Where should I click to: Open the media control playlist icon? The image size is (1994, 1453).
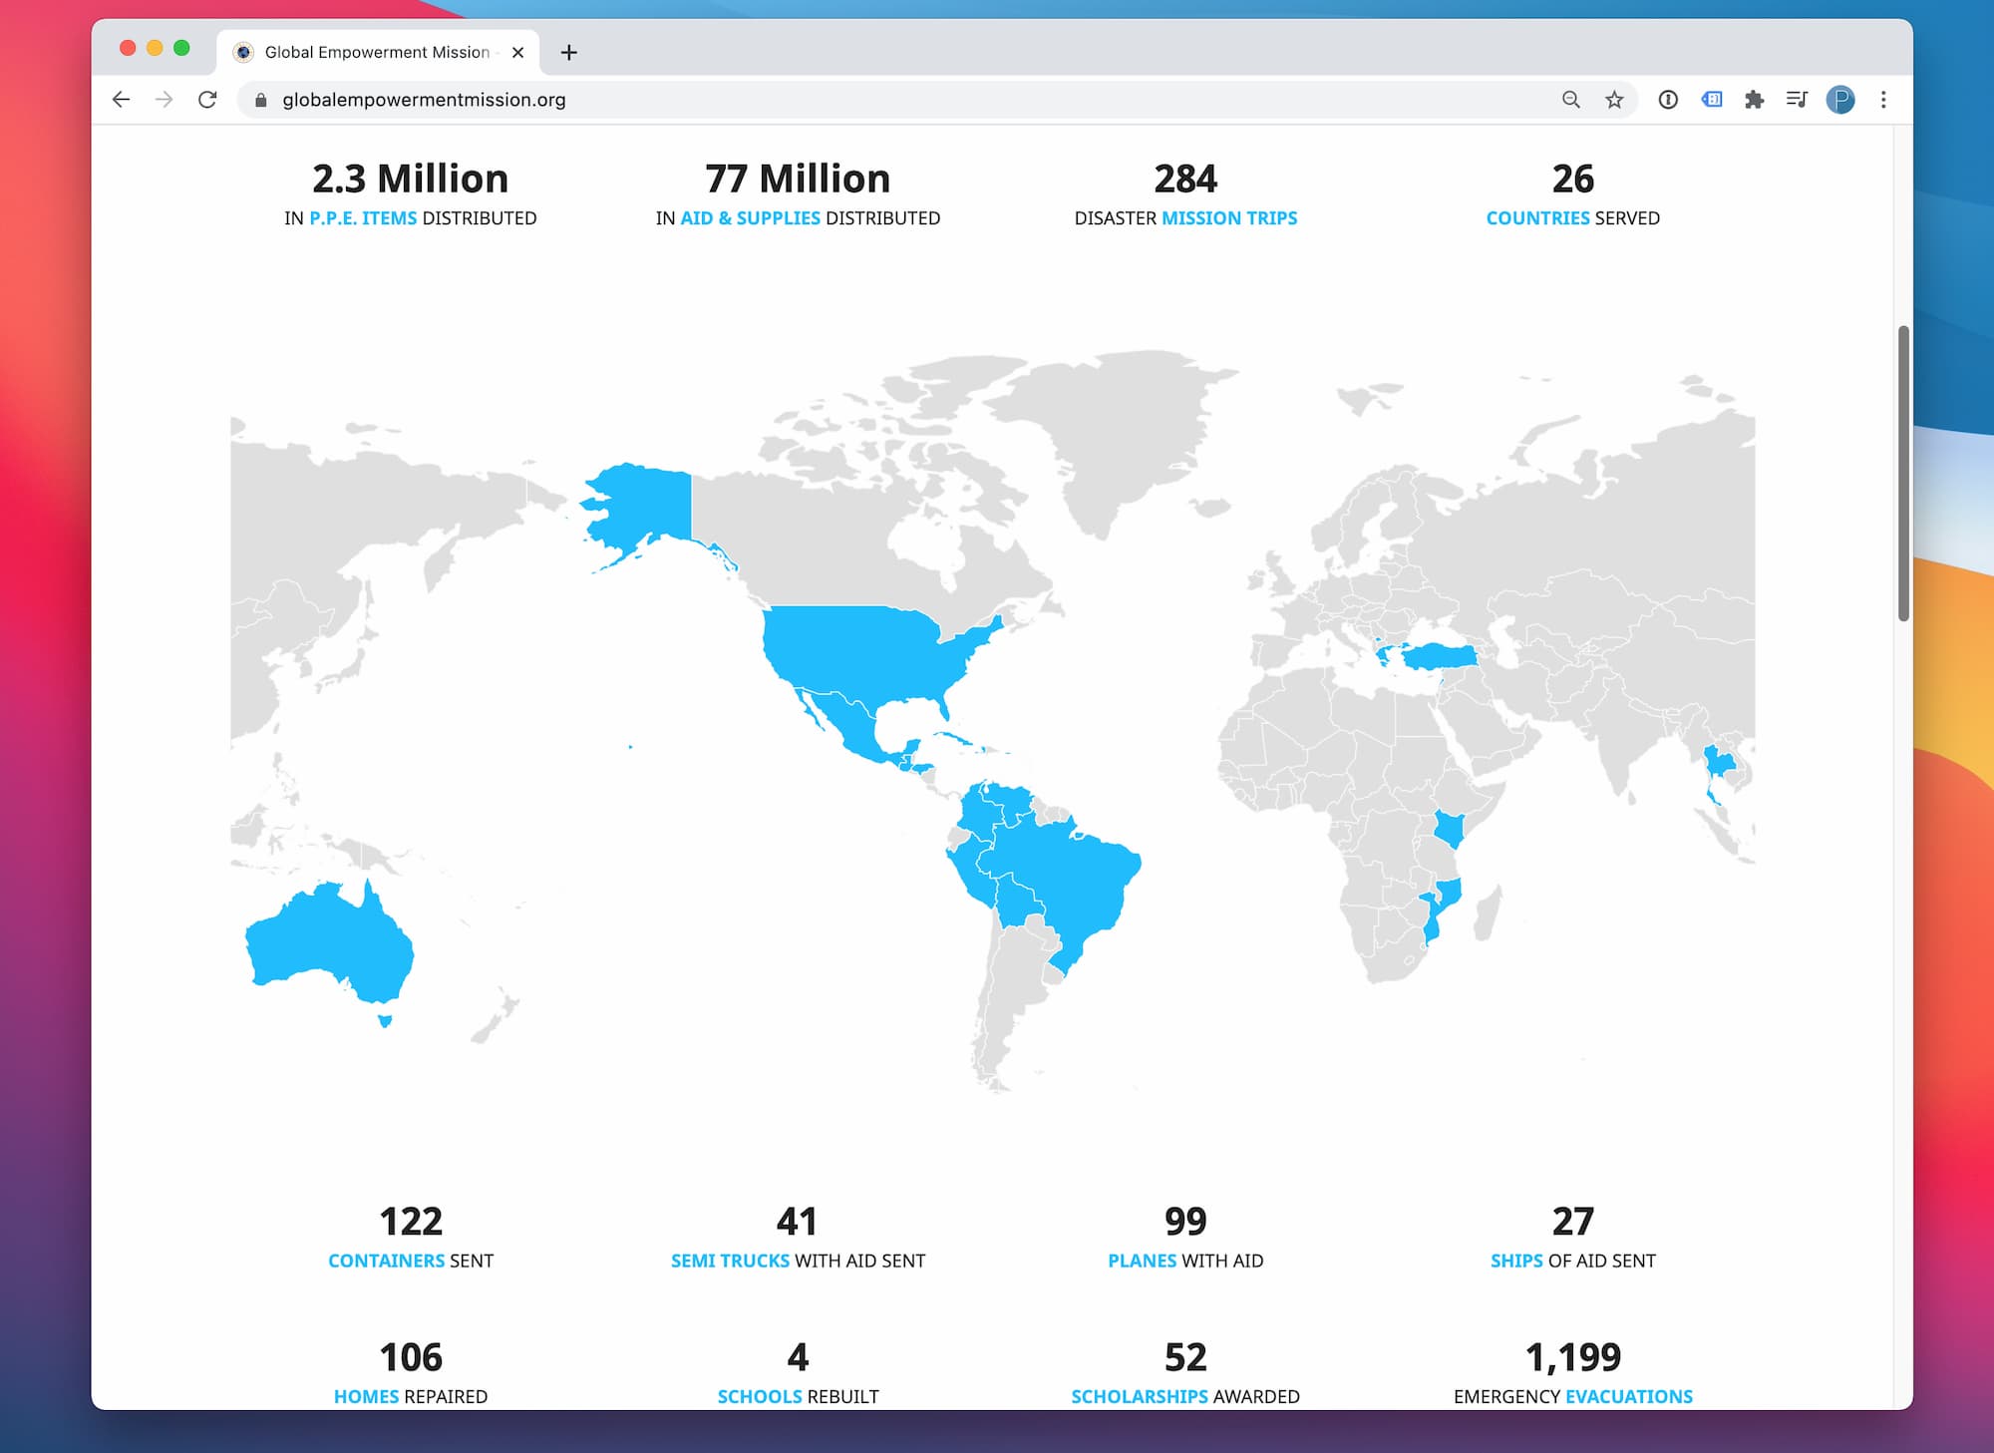click(x=1797, y=100)
